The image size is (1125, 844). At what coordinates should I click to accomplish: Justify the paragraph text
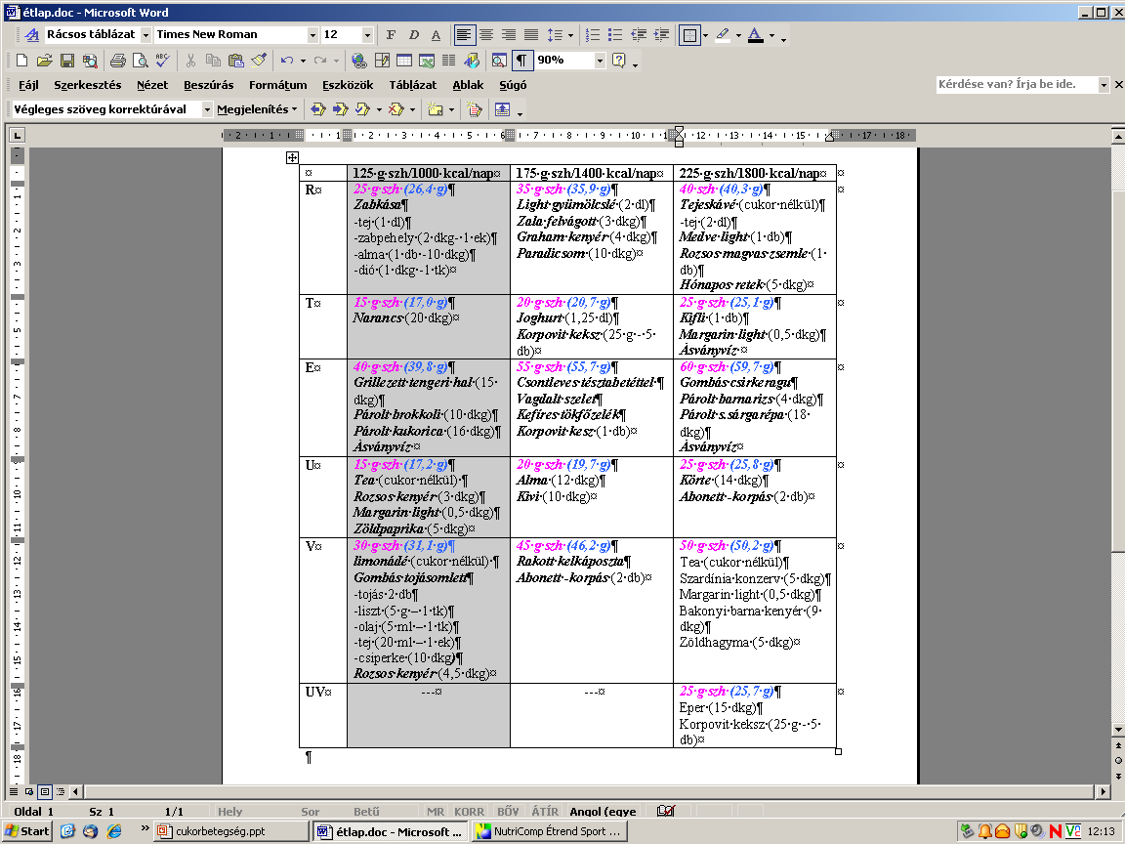coord(531,34)
